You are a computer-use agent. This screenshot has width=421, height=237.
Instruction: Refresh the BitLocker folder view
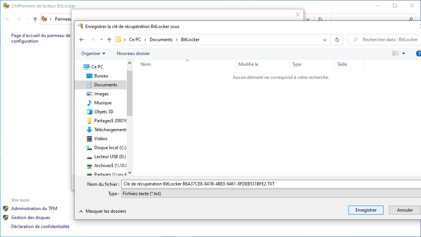coord(337,40)
